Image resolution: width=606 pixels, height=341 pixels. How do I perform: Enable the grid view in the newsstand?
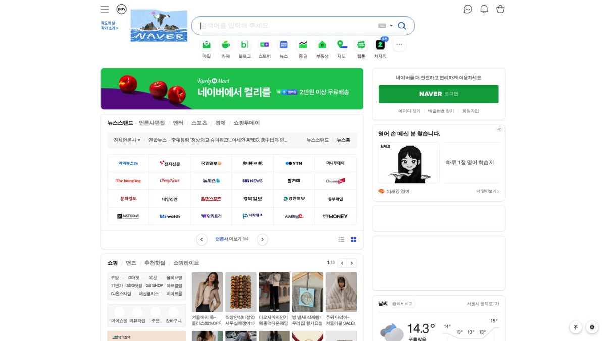click(x=353, y=239)
